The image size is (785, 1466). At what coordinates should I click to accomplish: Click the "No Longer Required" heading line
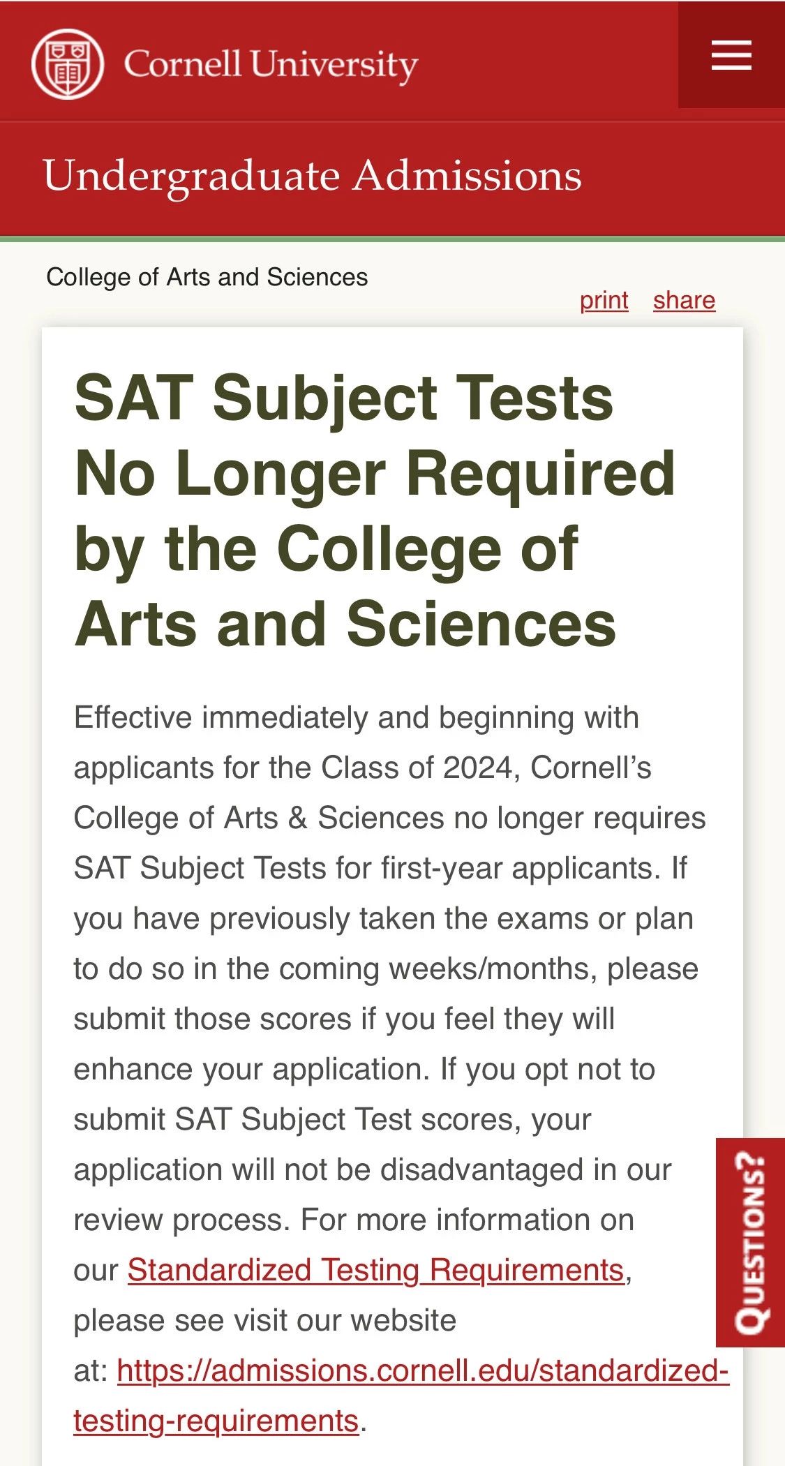pos(375,473)
